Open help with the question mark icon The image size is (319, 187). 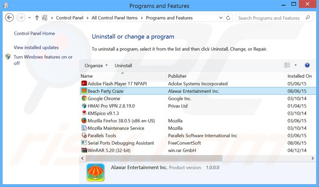click(307, 65)
